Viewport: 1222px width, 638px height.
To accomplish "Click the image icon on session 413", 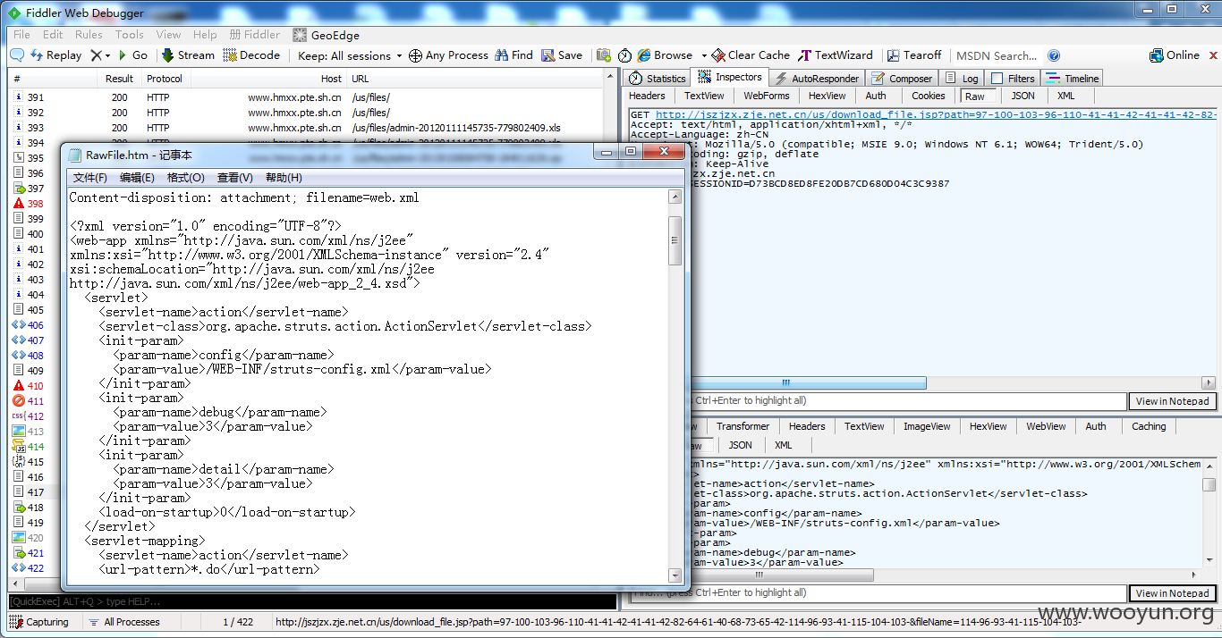I will [x=18, y=432].
